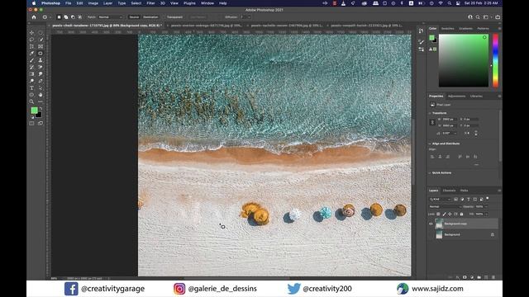Open the Fill percentage dropdown

coord(486,214)
